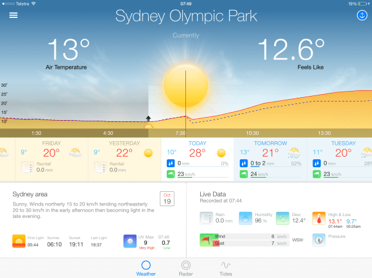
Task: Click the Humidity icon in Live Data
Action: pyautogui.click(x=246, y=218)
